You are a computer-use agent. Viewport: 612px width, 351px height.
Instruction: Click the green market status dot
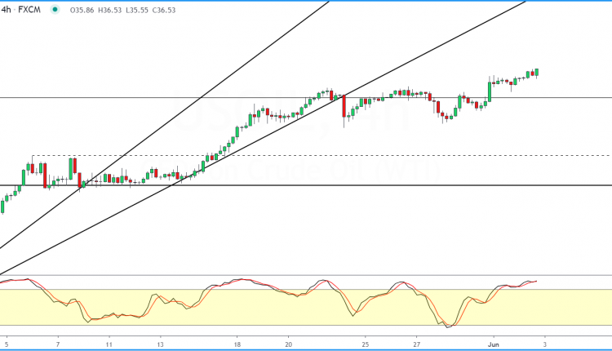pyautogui.click(x=54, y=11)
